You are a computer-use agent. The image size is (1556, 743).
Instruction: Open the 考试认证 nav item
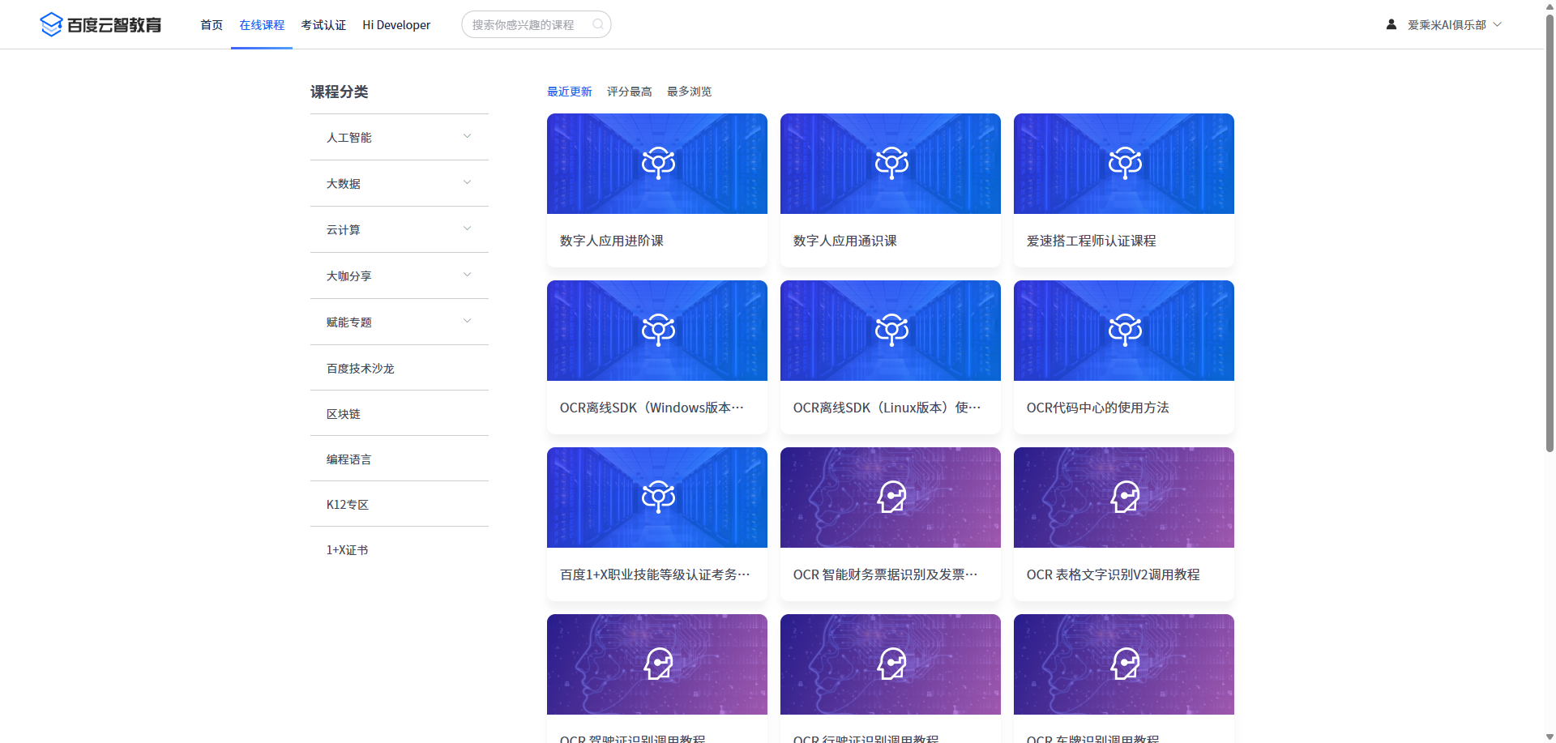coord(323,25)
